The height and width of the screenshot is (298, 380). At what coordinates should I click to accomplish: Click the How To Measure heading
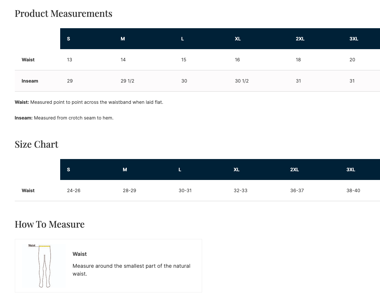49,224
